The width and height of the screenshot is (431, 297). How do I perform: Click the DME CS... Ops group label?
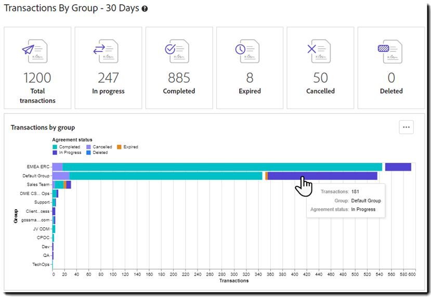[x=35, y=193]
